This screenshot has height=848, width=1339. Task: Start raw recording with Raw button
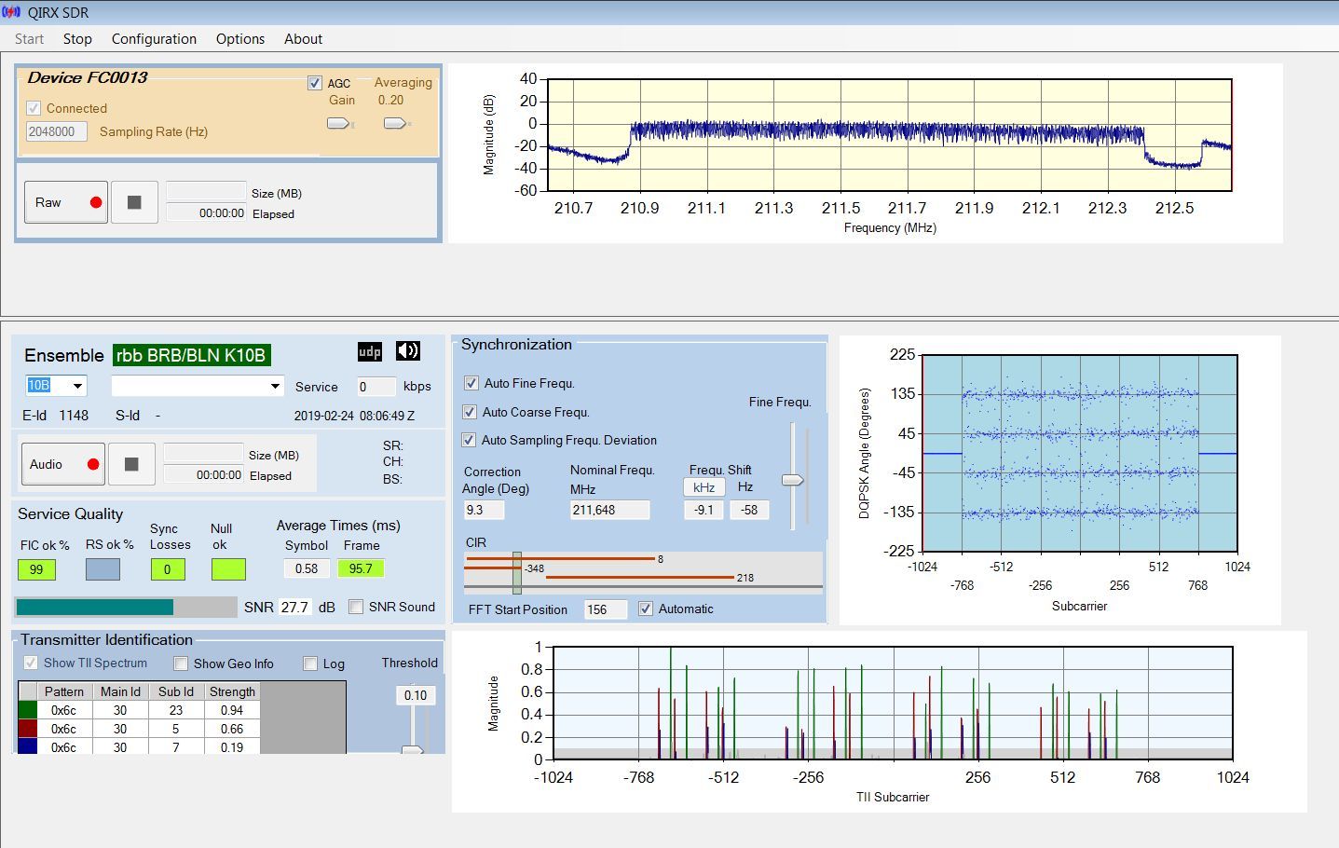65,202
